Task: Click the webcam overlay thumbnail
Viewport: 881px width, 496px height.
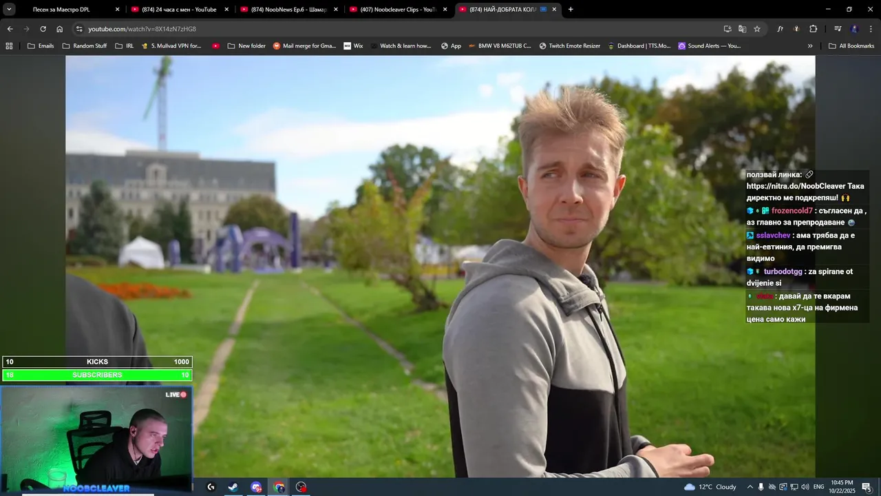Action: pyautogui.click(x=96, y=438)
